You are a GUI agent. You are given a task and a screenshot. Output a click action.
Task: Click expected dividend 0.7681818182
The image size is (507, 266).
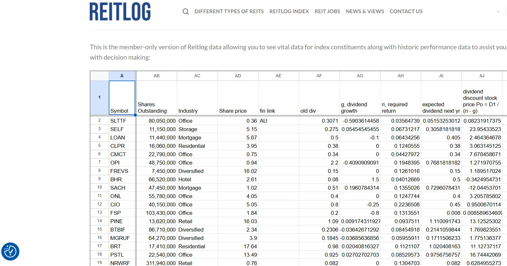tap(441, 163)
